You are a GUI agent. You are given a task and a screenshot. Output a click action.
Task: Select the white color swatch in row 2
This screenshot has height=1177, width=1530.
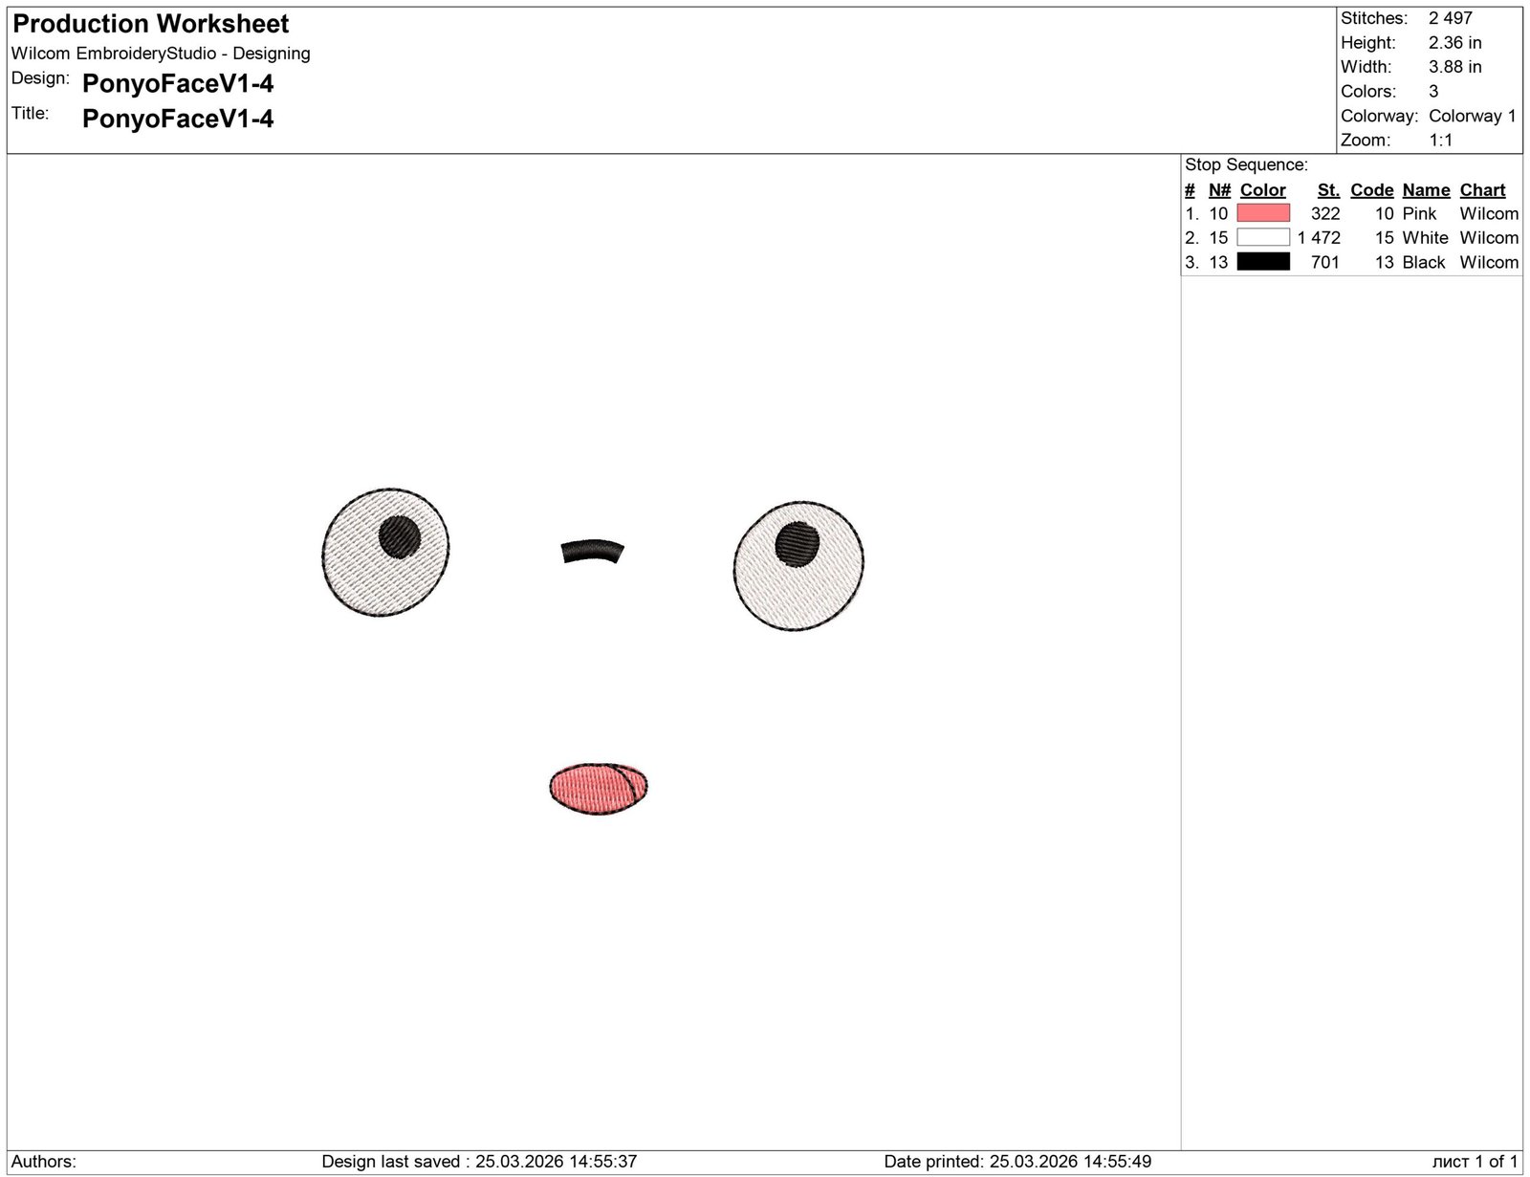click(x=1262, y=237)
